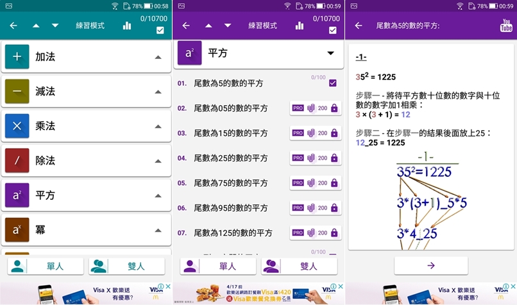Open the Visa X 歡樂送 ad on the teal screen
The height and width of the screenshot is (305, 517).
click(x=86, y=294)
